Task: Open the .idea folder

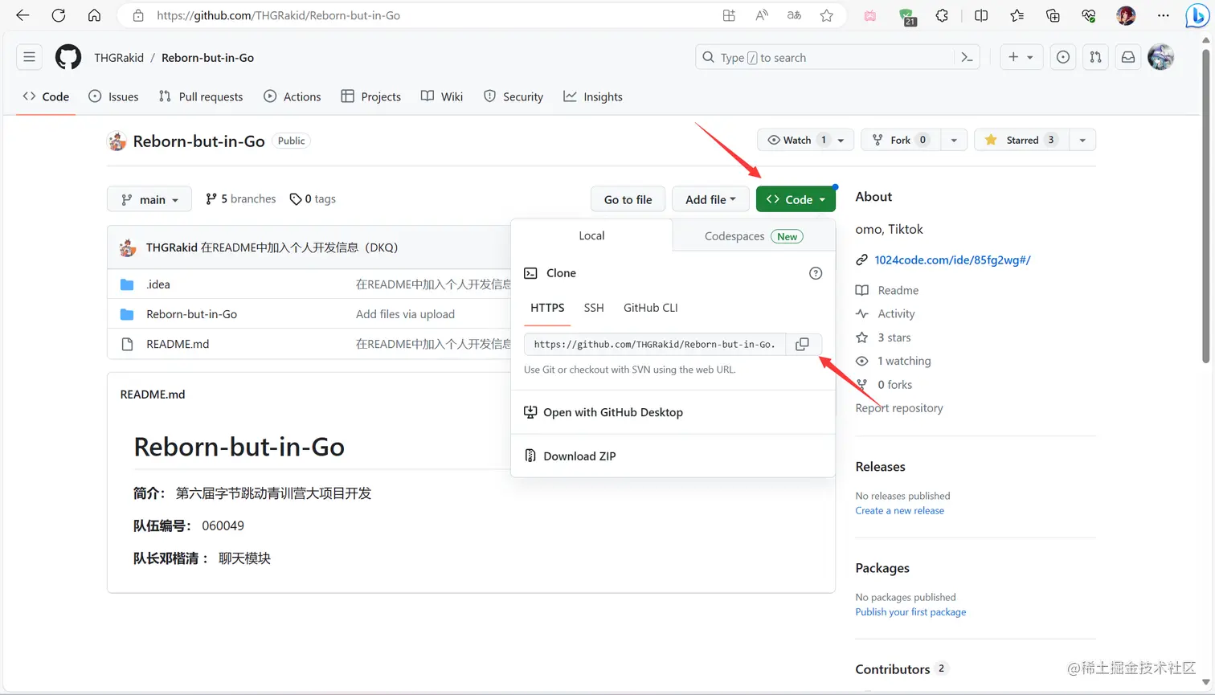Action: [158, 284]
